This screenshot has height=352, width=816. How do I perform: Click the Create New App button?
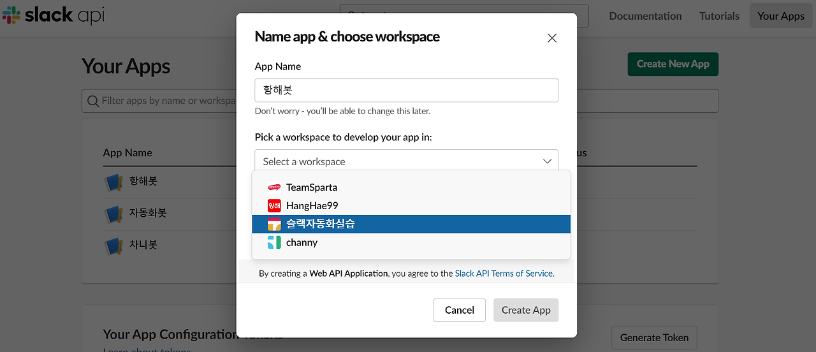[673, 64]
